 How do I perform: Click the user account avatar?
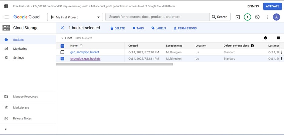pyautogui.click(x=276, y=17)
